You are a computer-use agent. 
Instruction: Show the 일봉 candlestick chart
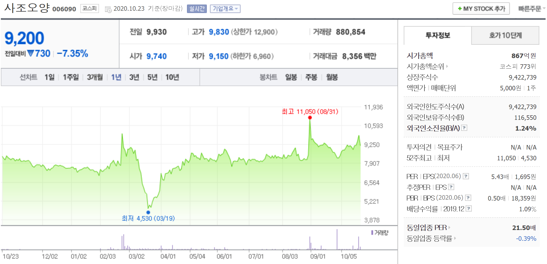click(291, 77)
